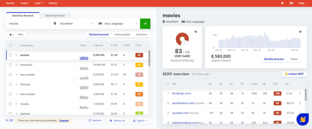
Task: Check the movierulz row checkbox
Action: click(11, 65)
